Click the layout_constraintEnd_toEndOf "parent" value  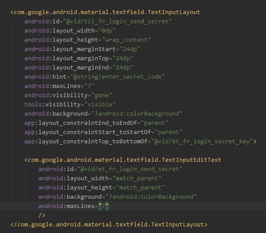coord(154,123)
